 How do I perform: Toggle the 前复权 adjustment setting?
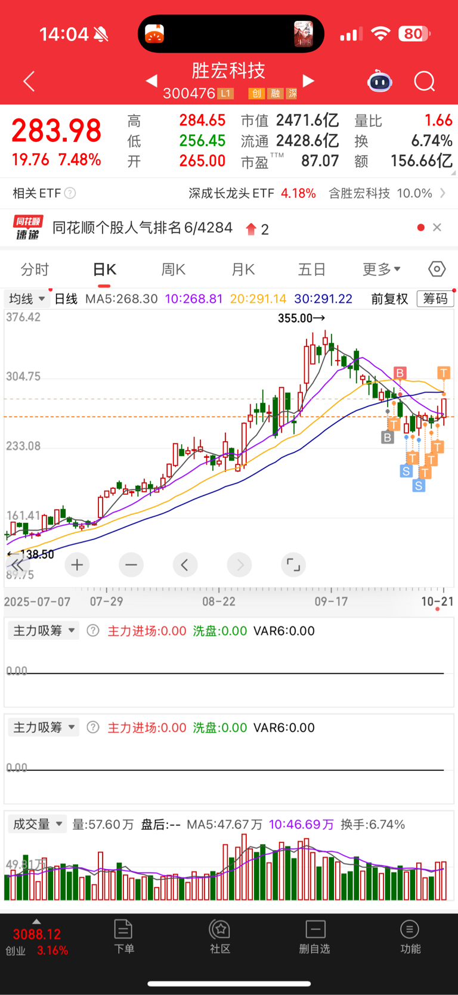pyautogui.click(x=389, y=299)
